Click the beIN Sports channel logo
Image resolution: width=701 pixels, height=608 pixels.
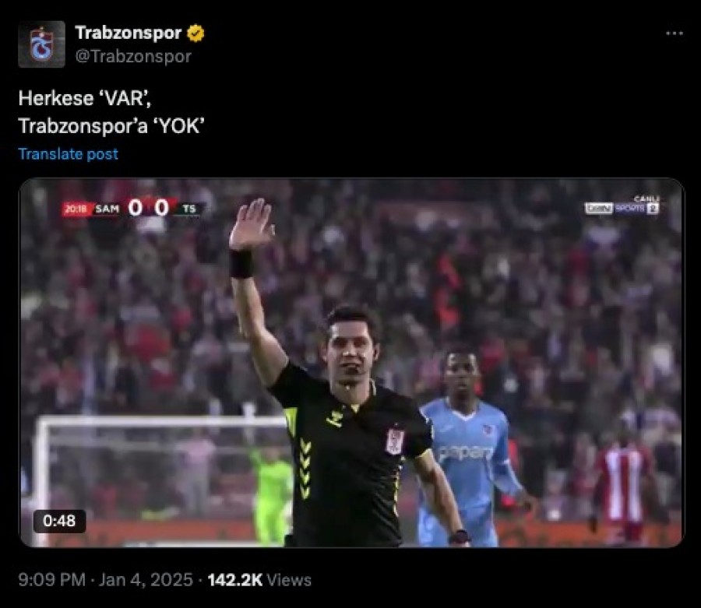[x=622, y=206]
